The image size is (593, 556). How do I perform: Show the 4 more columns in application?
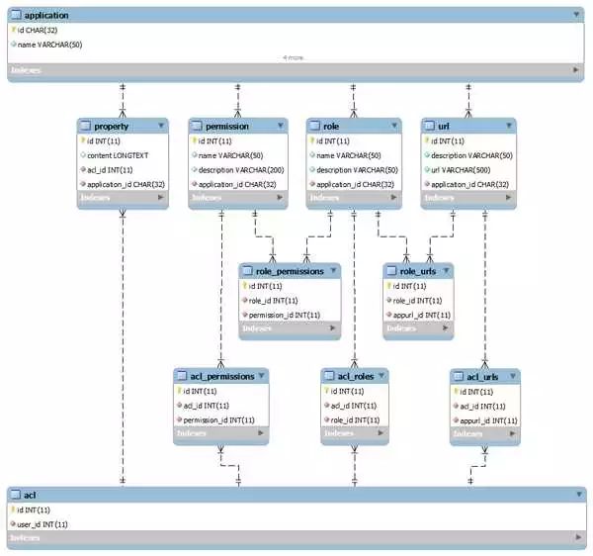point(294,58)
